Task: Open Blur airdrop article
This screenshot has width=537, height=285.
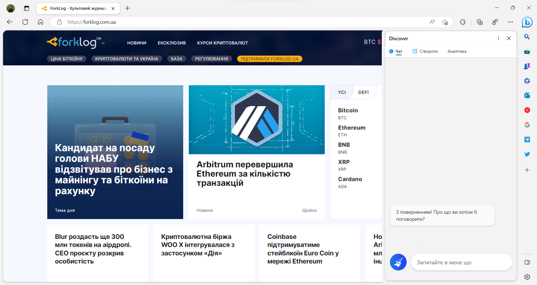Action: pyautogui.click(x=93, y=249)
